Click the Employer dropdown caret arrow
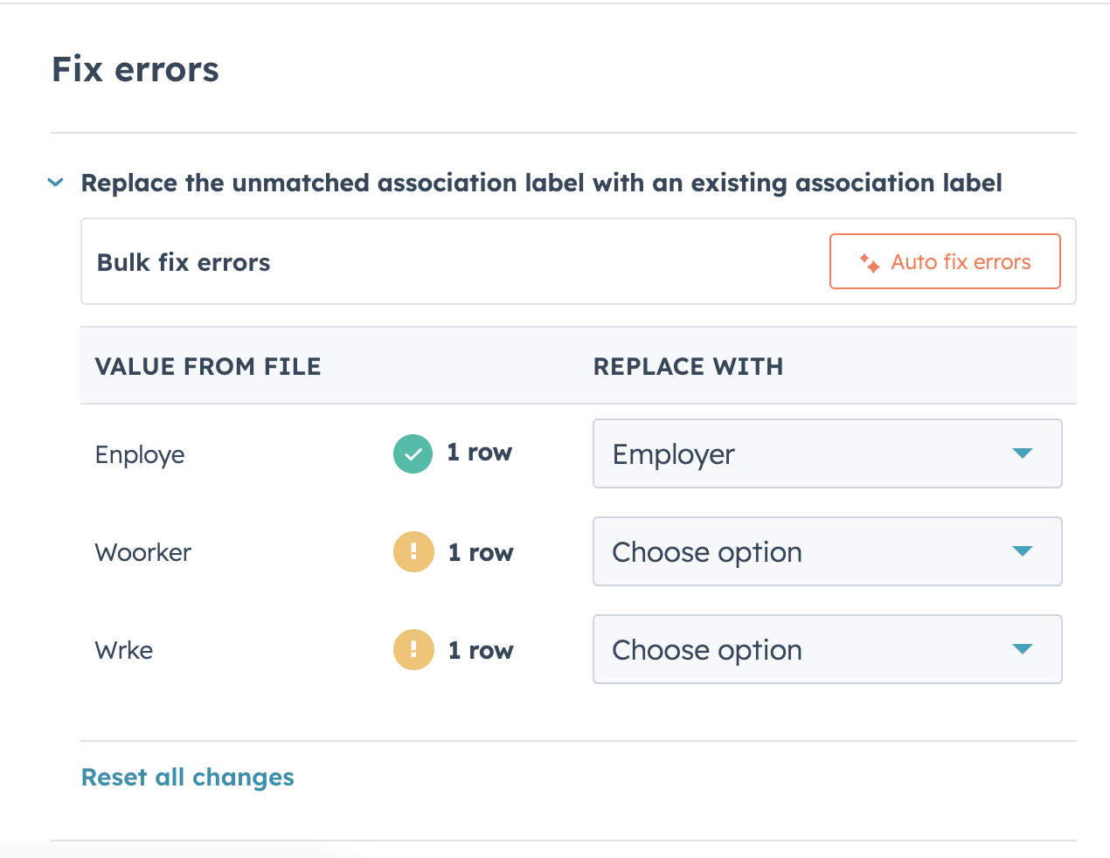This screenshot has width=1110, height=858. tap(1022, 453)
